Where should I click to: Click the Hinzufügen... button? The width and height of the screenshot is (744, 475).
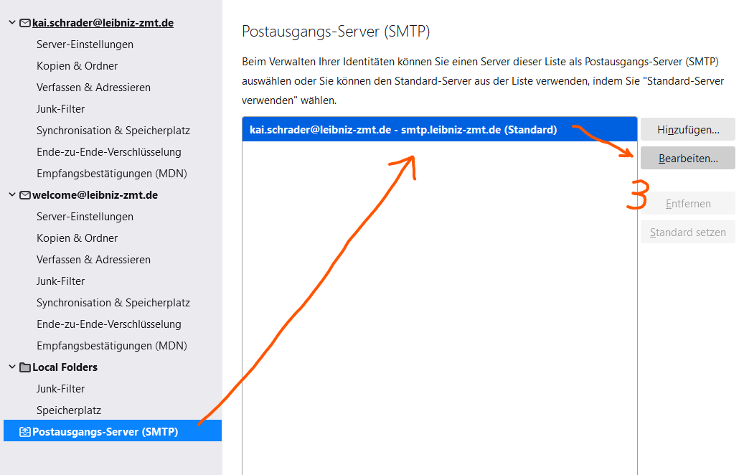(687, 130)
